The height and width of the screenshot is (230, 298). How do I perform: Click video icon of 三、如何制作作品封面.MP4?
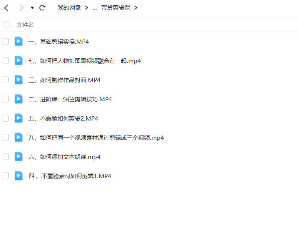18,79
